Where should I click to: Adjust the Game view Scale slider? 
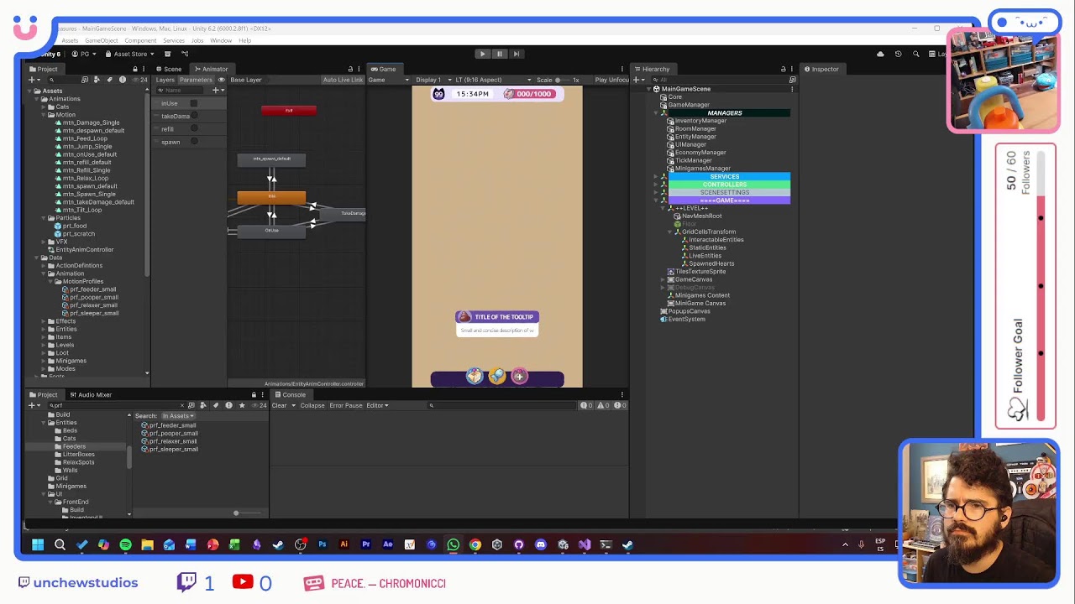click(x=562, y=80)
